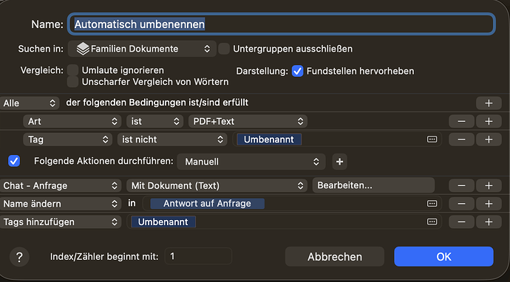Image resolution: width=510 pixels, height=282 pixels.
Task: Enable 'Unscharfer Vergleich von Wörtern'
Action: click(72, 81)
